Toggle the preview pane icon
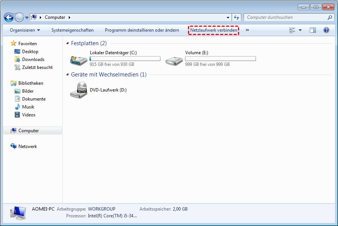This screenshot has height=226, width=338. (313, 30)
